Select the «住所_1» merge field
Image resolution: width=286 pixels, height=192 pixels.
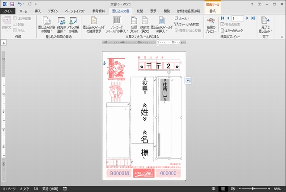(x=165, y=90)
